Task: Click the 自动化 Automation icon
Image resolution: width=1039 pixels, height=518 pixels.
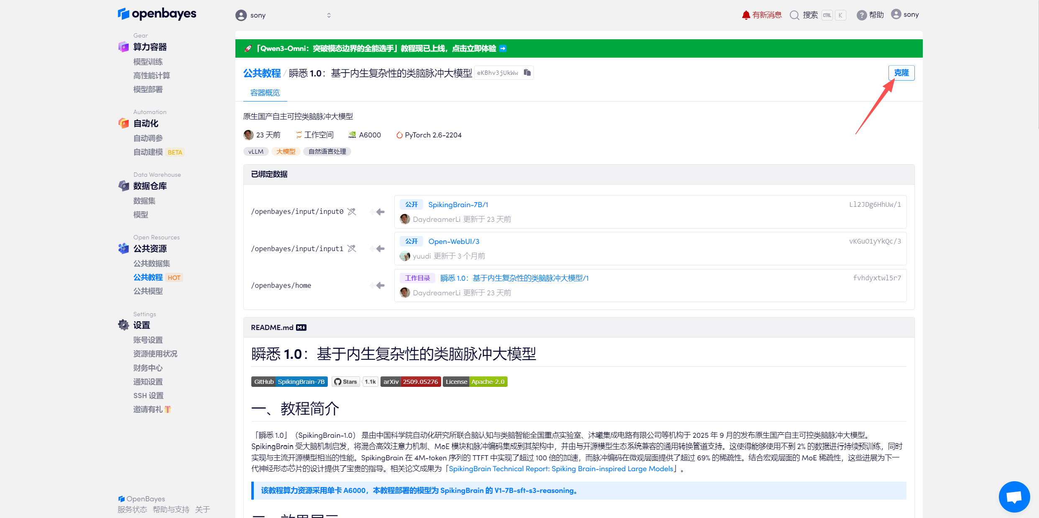Action: pyautogui.click(x=123, y=123)
